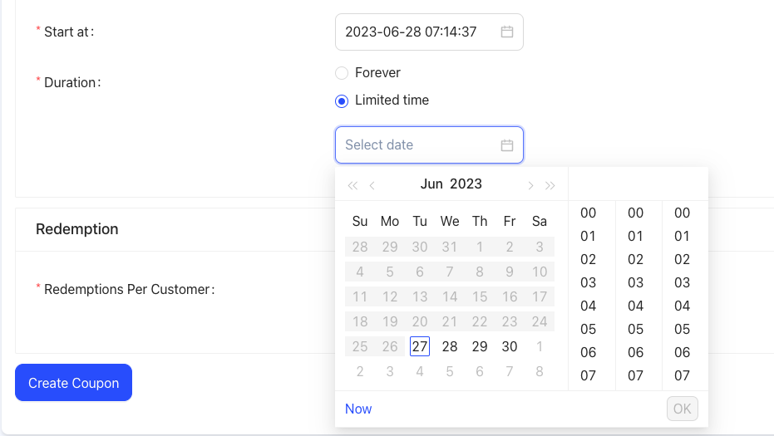Go to next year in date picker
This screenshot has width=774, height=436.
[550, 185]
